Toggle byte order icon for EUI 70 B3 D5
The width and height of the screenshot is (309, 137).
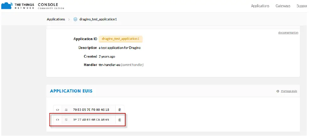click(x=66, y=110)
